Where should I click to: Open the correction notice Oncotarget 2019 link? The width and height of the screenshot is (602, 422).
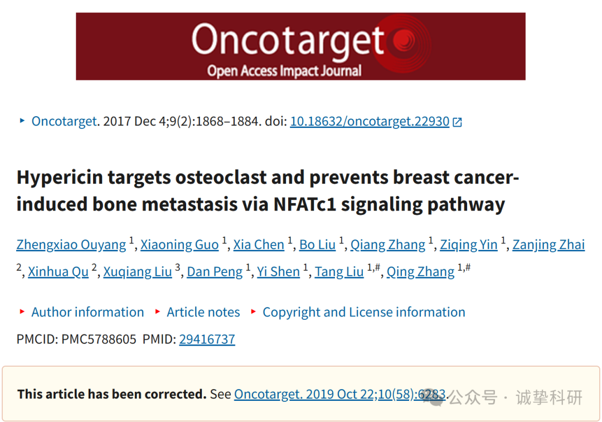coord(339,394)
